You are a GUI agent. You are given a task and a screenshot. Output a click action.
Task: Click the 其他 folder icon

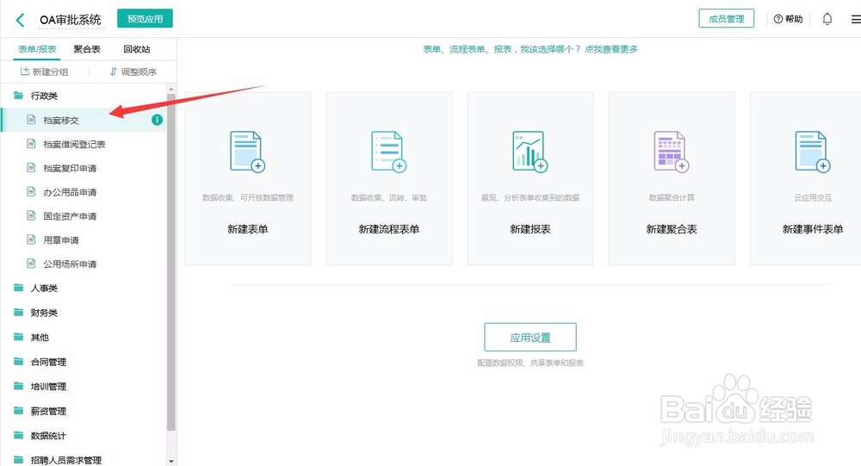[x=19, y=338]
